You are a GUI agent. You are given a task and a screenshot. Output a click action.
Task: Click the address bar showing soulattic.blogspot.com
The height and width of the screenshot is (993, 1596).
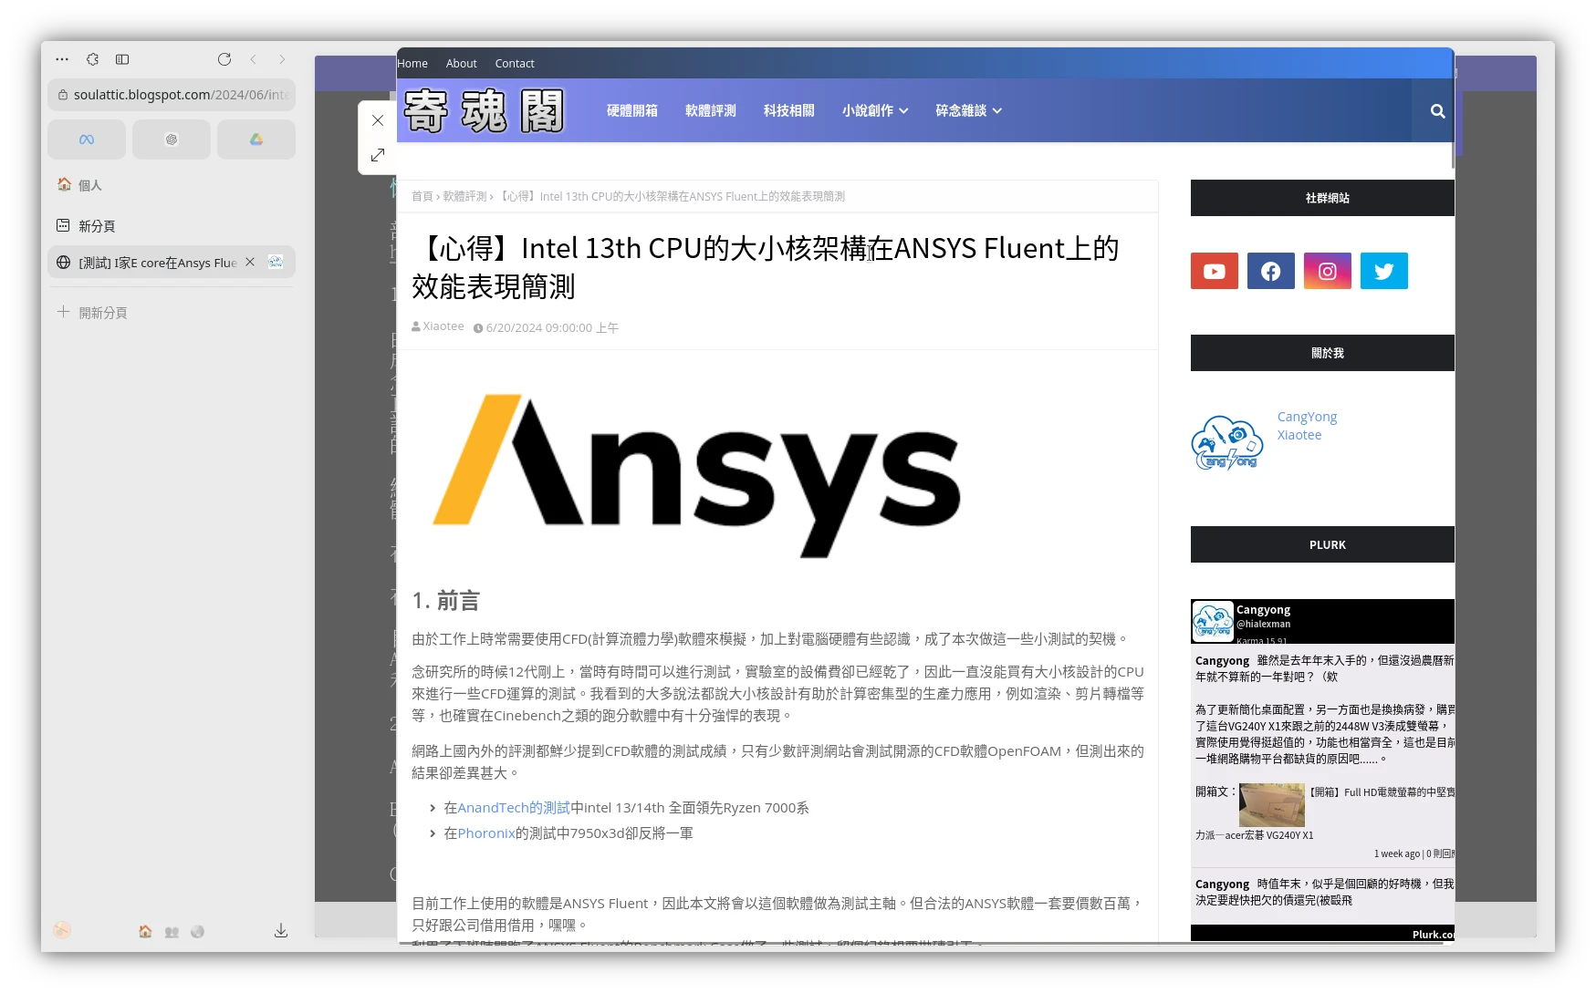point(172,95)
